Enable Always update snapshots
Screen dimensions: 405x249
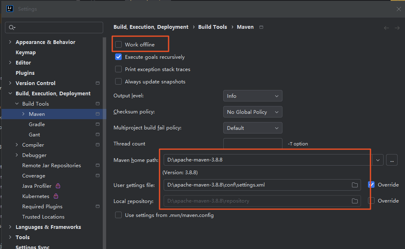point(118,81)
